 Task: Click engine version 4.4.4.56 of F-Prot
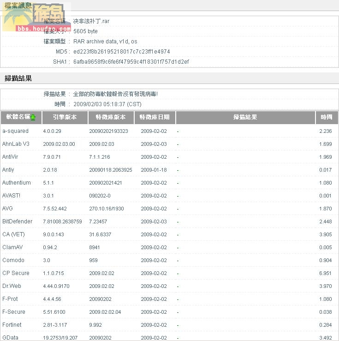coord(52,299)
